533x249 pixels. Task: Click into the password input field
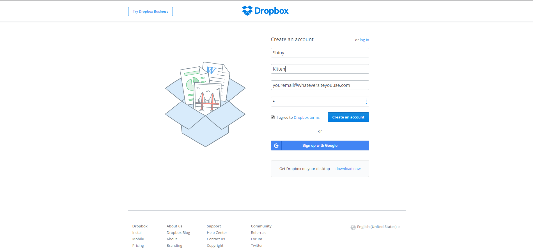pos(317,101)
